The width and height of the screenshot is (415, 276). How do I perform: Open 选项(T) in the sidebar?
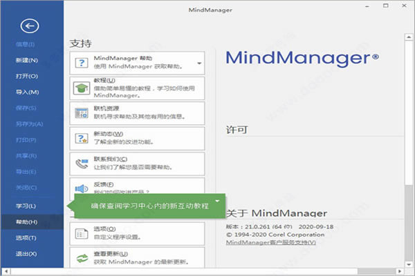pyautogui.click(x=26, y=237)
